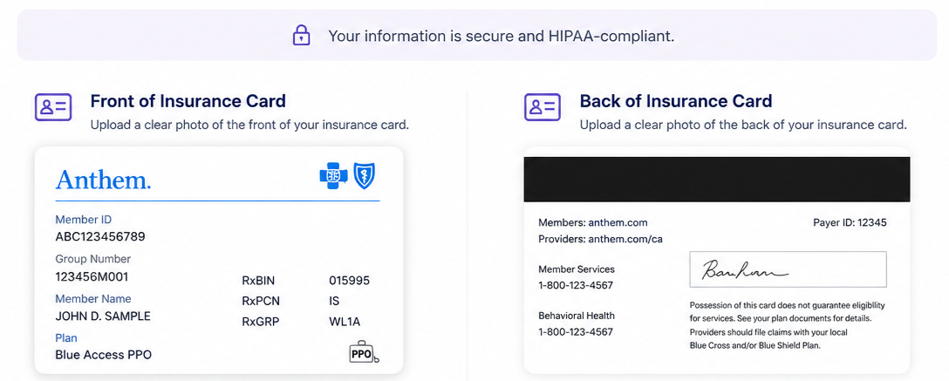Click the PPO suitcase icon
The height and width of the screenshot is (381, 949).
(x=363, y=352)
